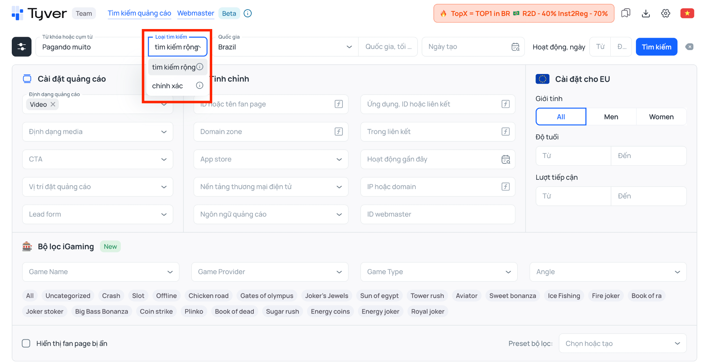The image size is (709, 363).
Task: Select the Sweet bonanza chip
Action: pyautogui.click(x=512, y=296)
